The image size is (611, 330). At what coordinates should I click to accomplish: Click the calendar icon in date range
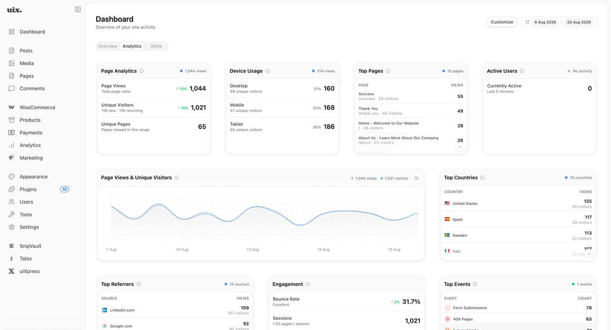pyautogui.click(x=527, y=22)
